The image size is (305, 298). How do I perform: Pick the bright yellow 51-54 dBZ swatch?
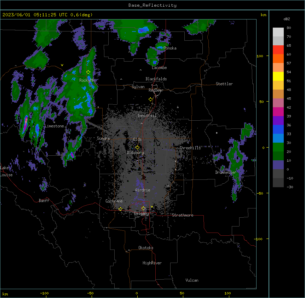(x=278, y=76)
